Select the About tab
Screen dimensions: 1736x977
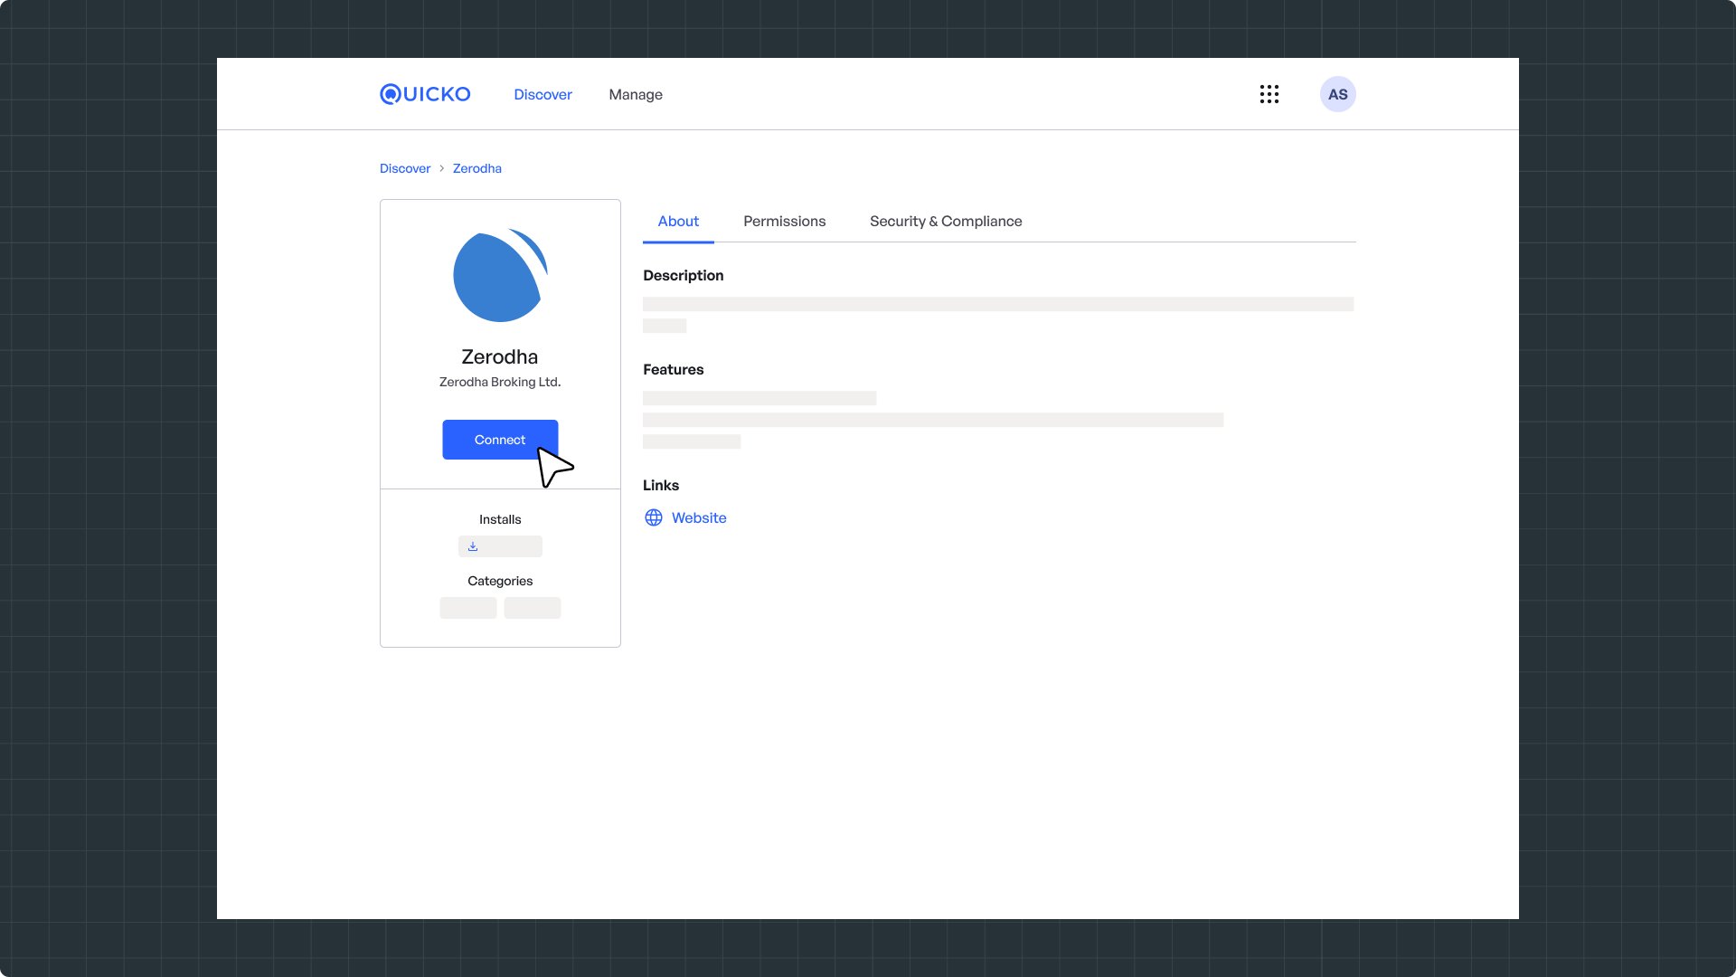pos(678,222)
